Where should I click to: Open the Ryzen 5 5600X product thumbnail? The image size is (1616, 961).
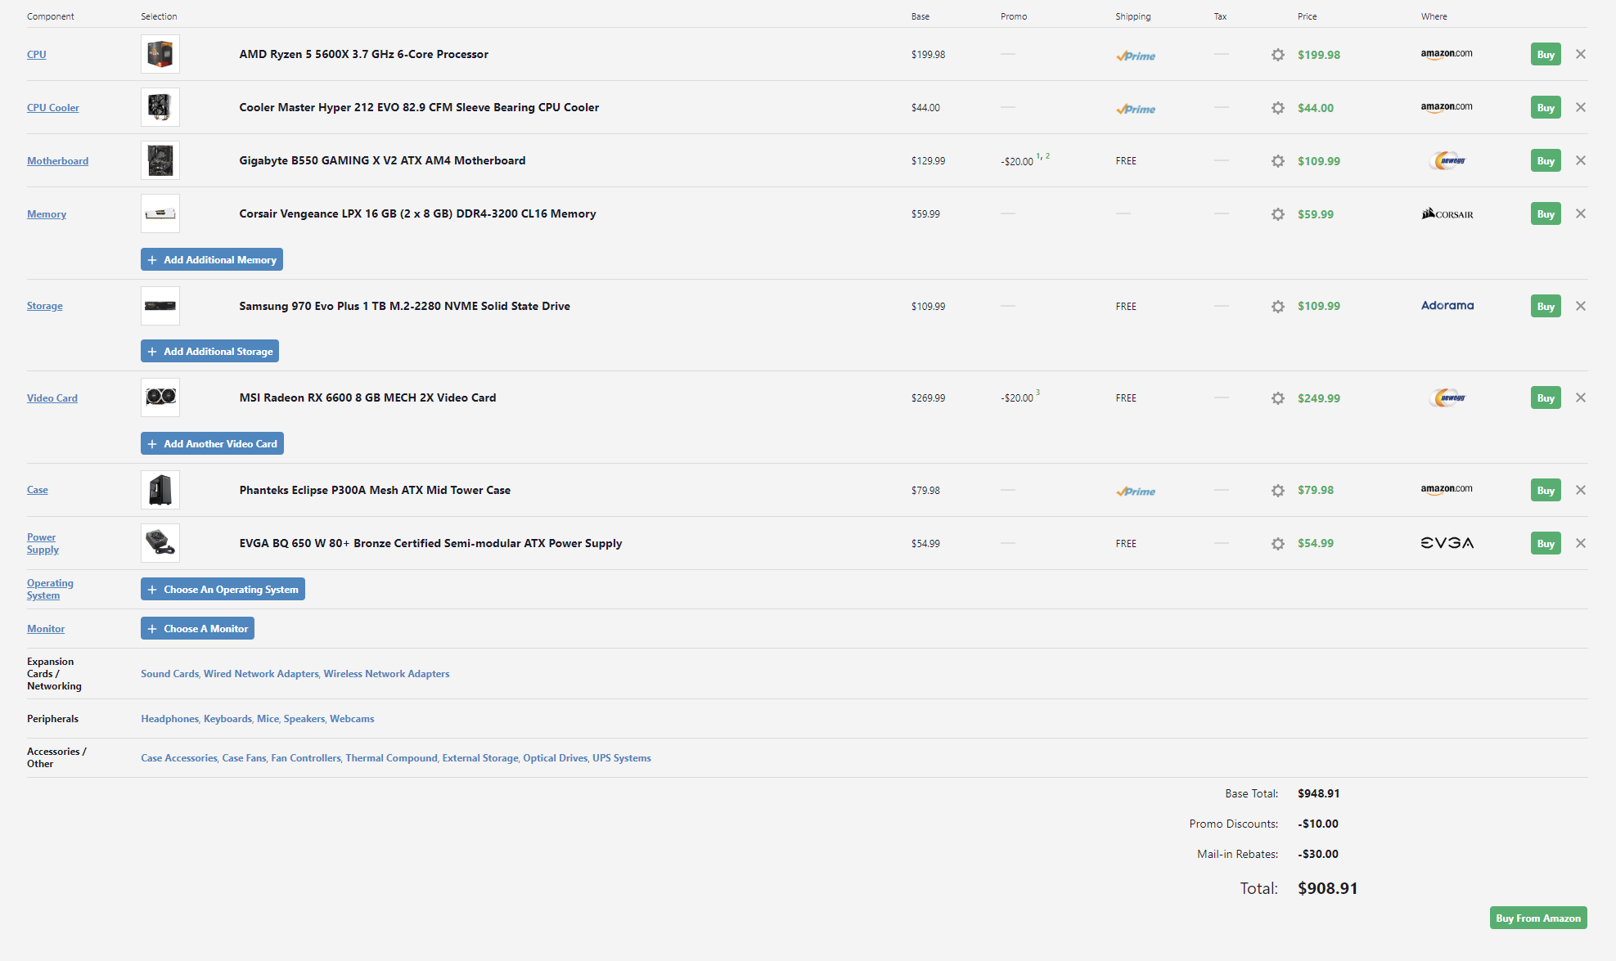(x=160, y=54)
